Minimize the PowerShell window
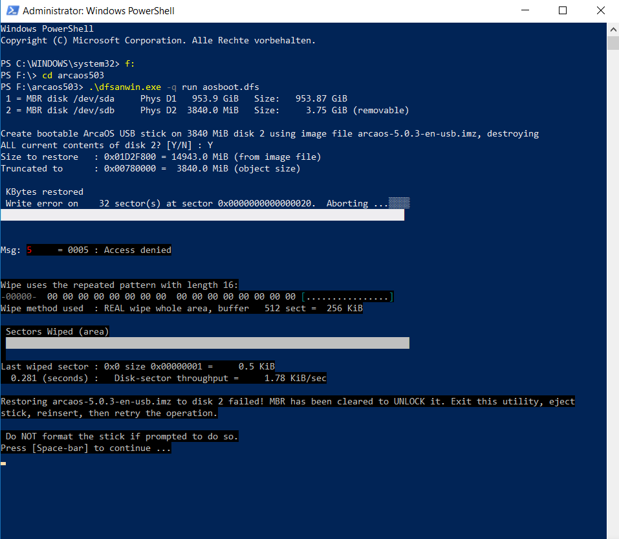Image resolution: width=619 pixels, height=539 pixels. point(525,10)
